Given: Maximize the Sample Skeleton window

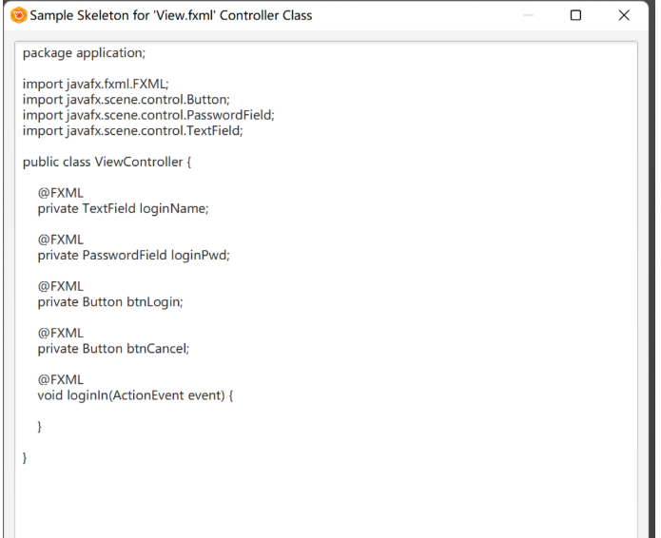Looking at the screenshot, I should (575, 15).
